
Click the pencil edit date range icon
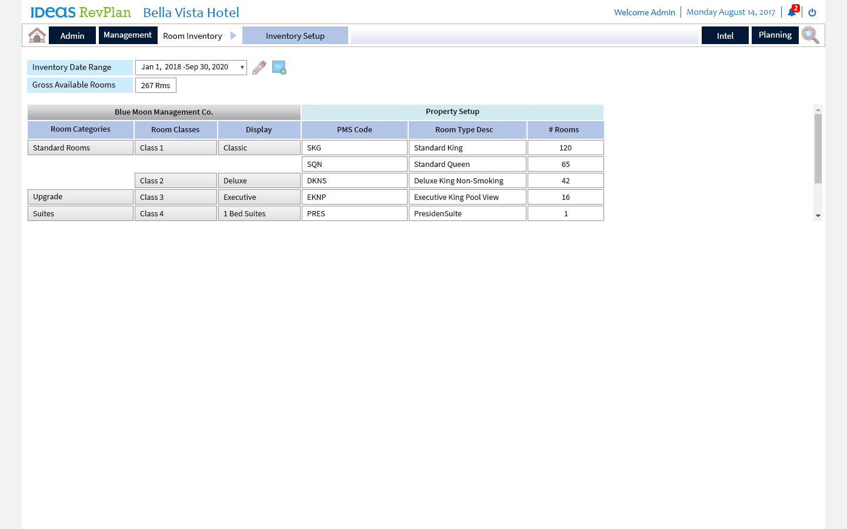click(x=259, y=68)
